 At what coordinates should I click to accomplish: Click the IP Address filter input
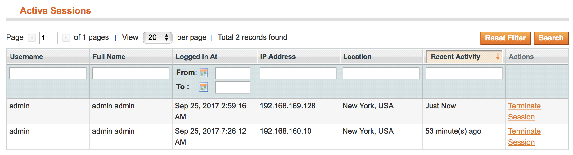[298, 73]
